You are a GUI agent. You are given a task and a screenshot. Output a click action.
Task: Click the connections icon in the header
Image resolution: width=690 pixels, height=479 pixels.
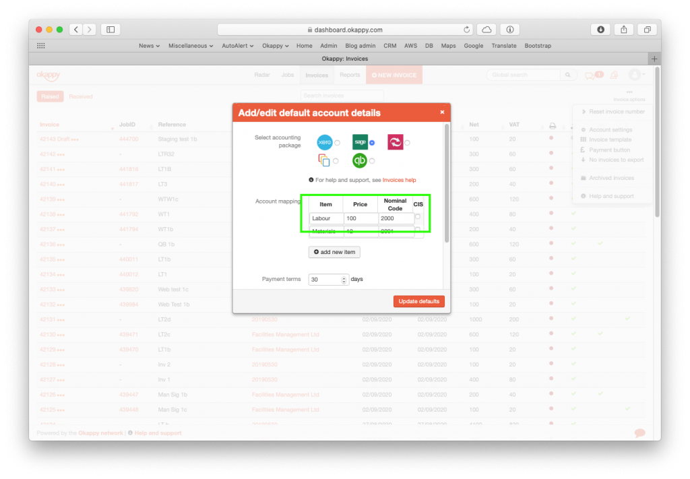[x=613, y=75]
